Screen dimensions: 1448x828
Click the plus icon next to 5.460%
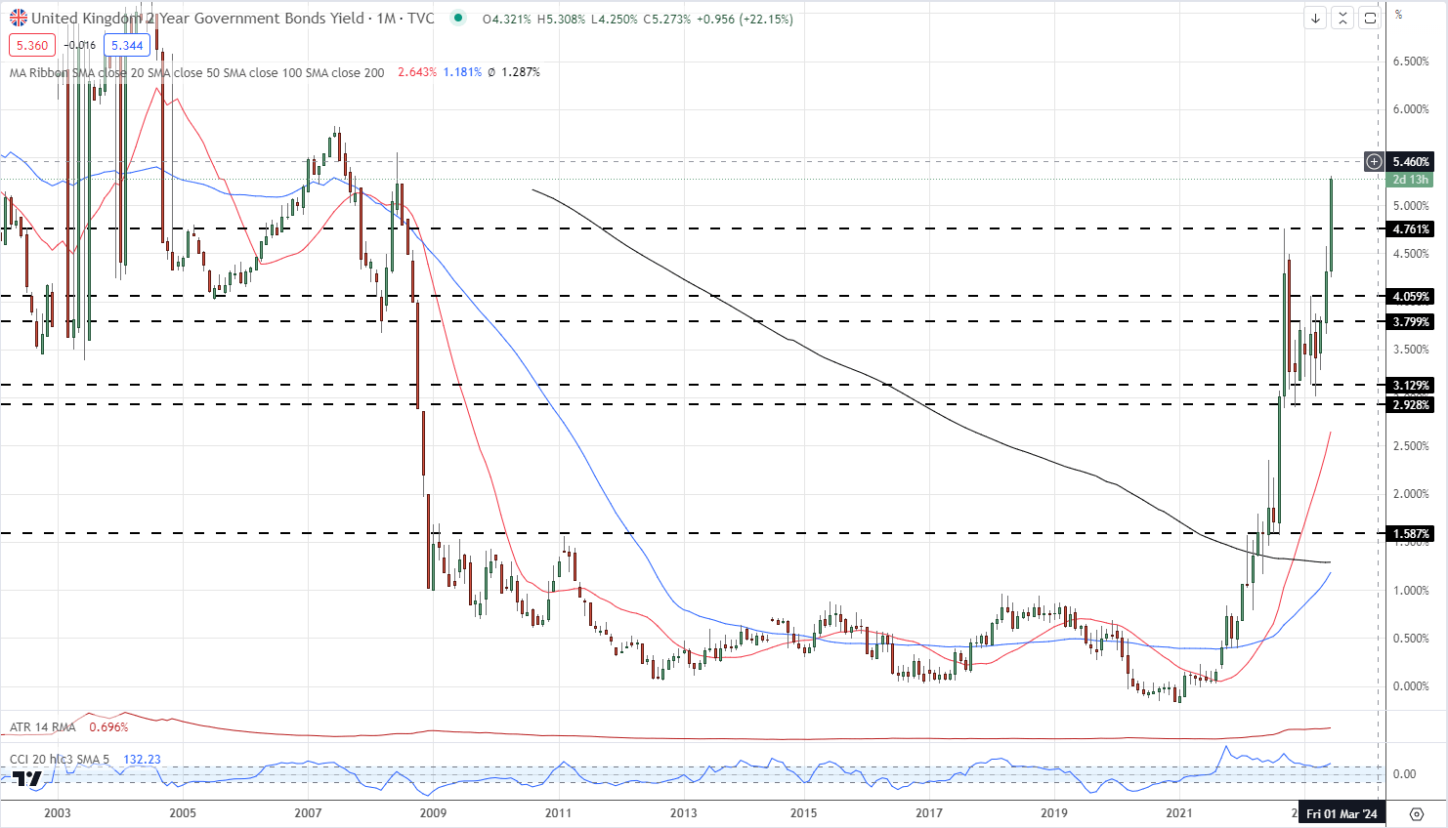(x=1374, y=161)
